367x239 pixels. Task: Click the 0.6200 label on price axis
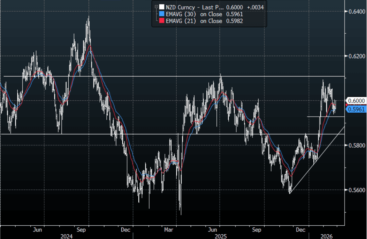(x=355, y=56)
